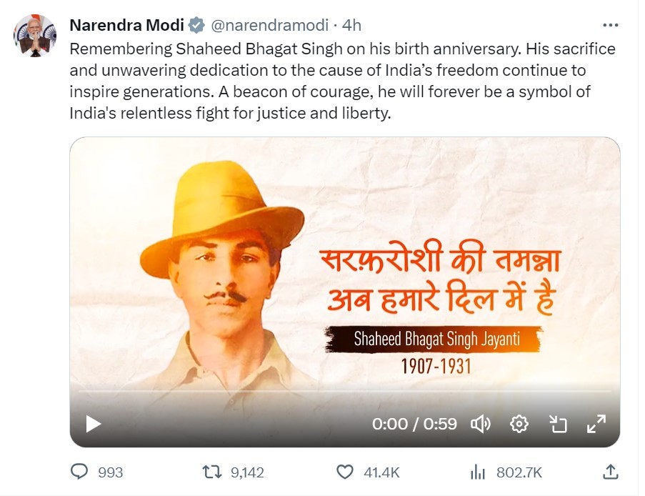This screenshot has width=645, height=496.
Task: Enable picture-in-picture mode for the video
Action: [x=558, y=424]
